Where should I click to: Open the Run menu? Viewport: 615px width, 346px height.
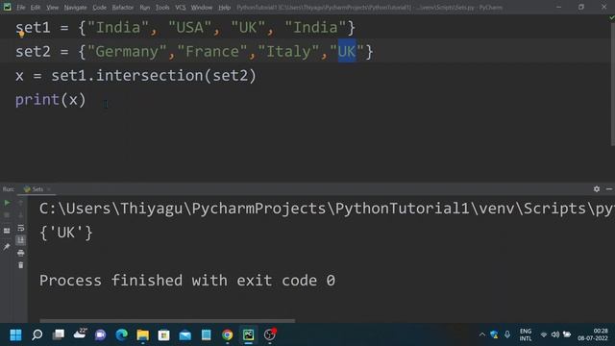(144, 8)
